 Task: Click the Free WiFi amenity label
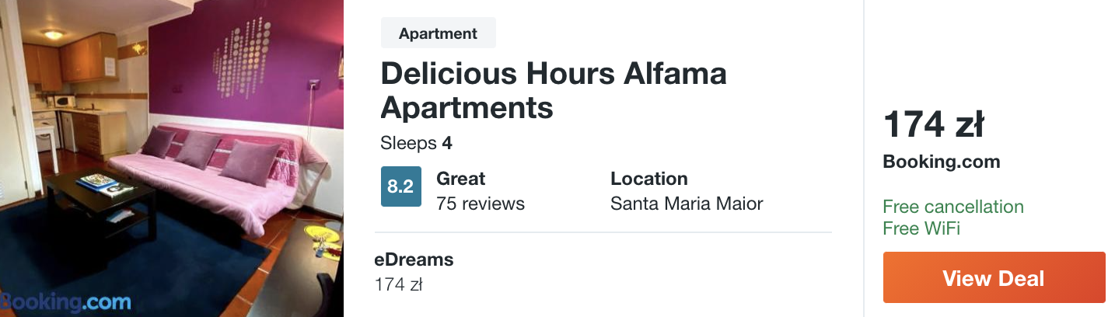point(921,228)
